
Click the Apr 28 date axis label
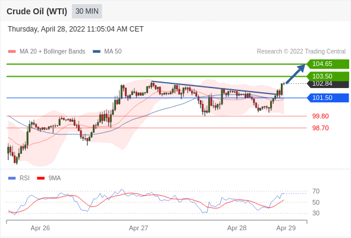237,228
